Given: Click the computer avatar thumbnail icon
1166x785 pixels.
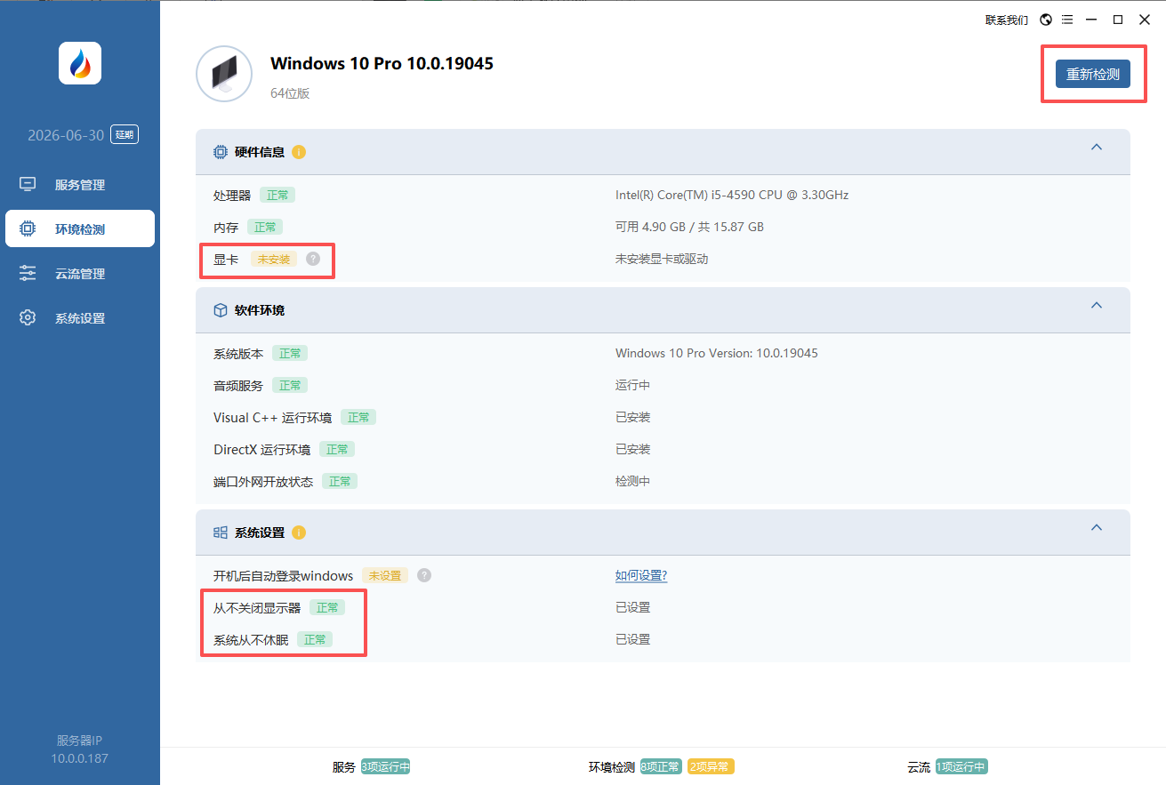Looking at the screenshot, I should click(x=224, y=74).
